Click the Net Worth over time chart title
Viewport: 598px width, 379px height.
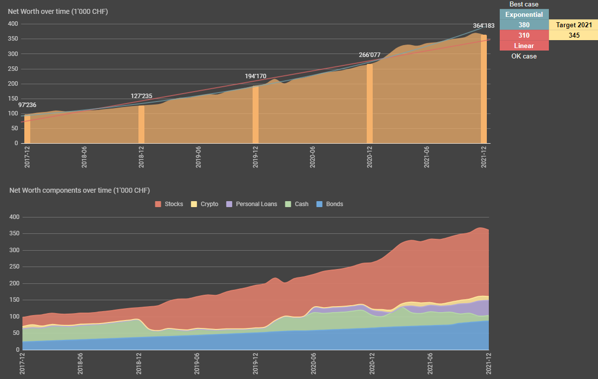click(58, 11)
